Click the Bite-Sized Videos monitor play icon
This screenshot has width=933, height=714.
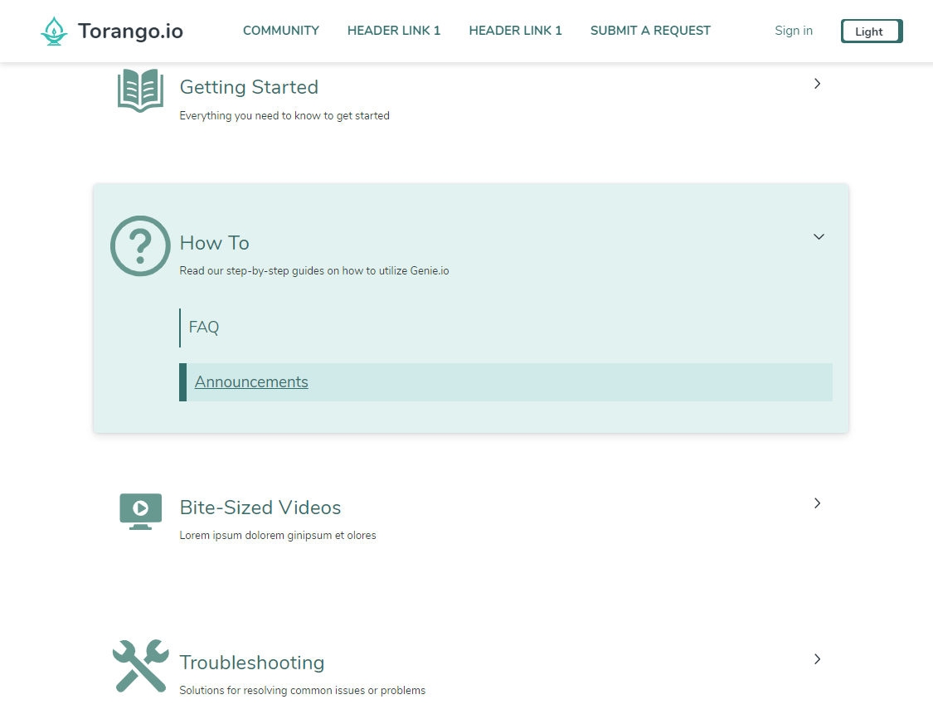pos(140,510)
